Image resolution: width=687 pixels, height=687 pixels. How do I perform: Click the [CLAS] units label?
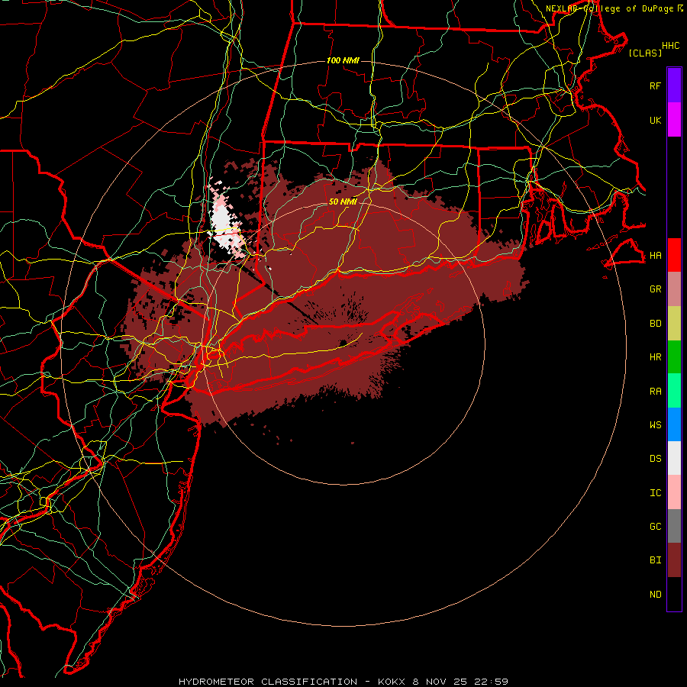tap(645, 53)
